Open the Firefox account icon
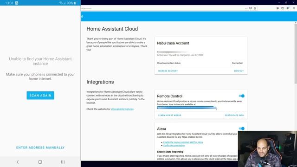Viewport: 297px width, 167px height. pyautogui.click(x=288, y=8)
